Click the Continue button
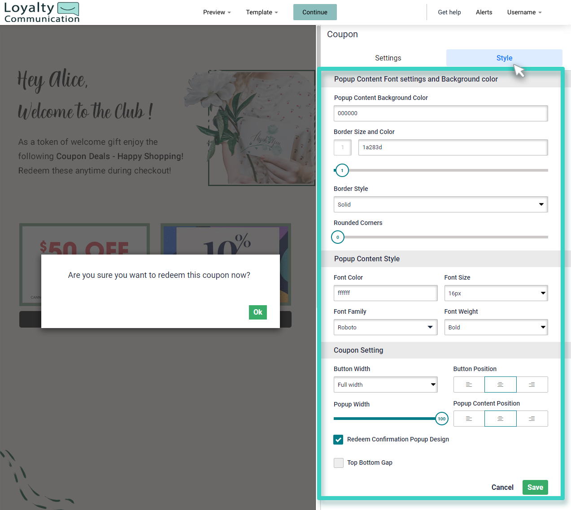The width and height of the screenshot is (571, 510). click(x=315, y=12)
